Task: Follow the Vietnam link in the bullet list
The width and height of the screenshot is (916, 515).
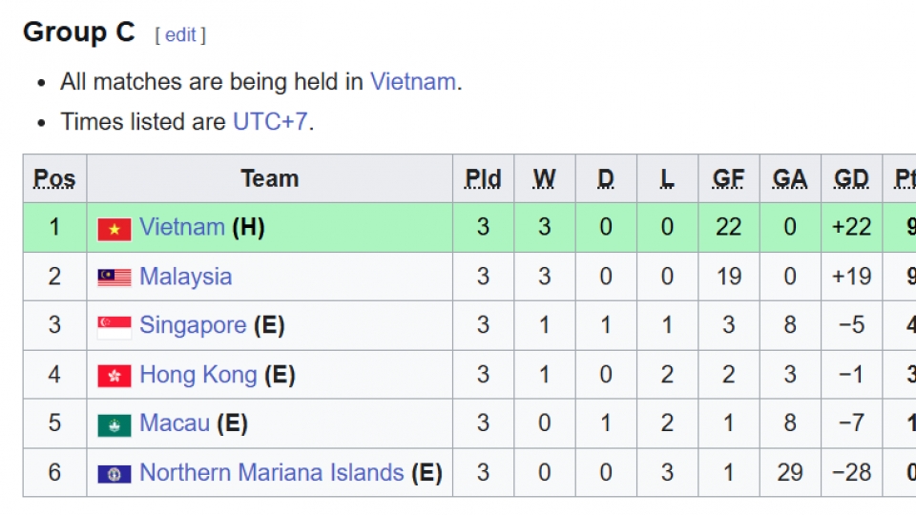Action: pyautogui.click(x=412, y=81)
